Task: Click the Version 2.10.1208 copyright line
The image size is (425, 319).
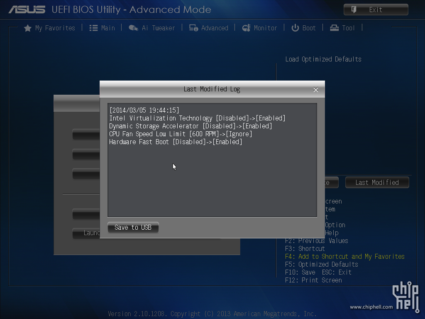Action: (212, 314)
